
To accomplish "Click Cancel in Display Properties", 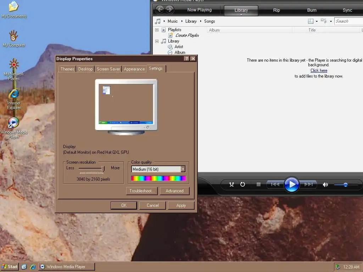I will [x=152, y=205].
